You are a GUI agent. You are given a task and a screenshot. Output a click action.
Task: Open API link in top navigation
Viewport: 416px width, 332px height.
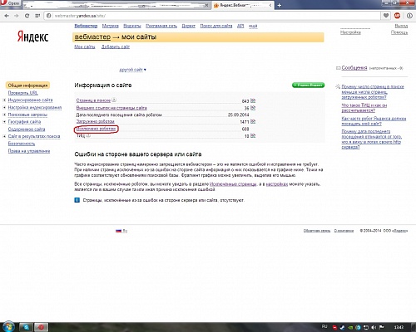pos(240,26)
